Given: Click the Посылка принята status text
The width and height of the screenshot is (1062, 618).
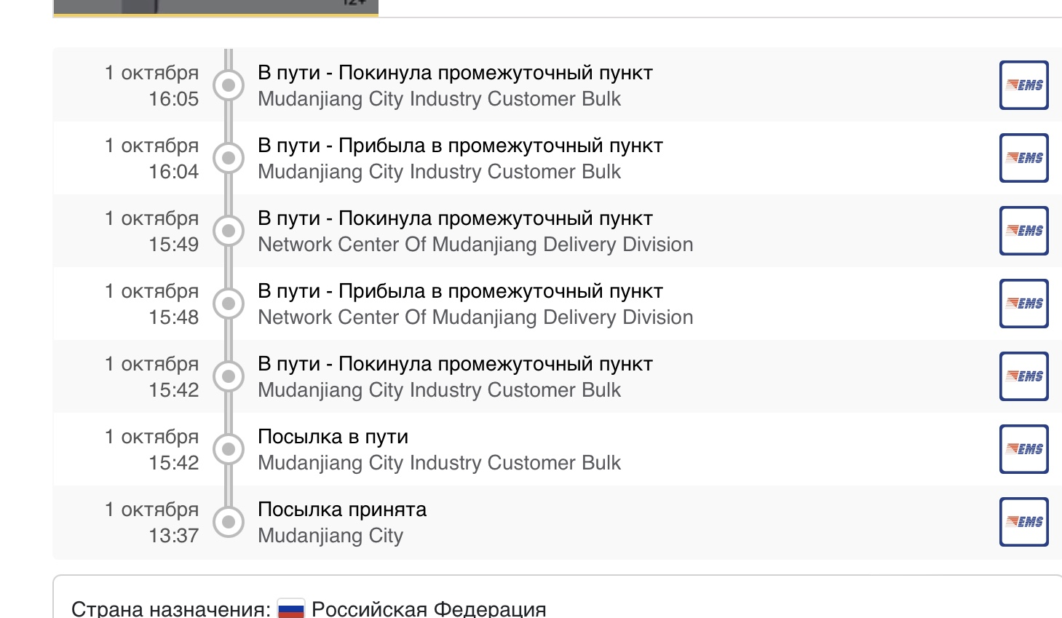Looking at the screenshot, I should click(x=342, y=510).
